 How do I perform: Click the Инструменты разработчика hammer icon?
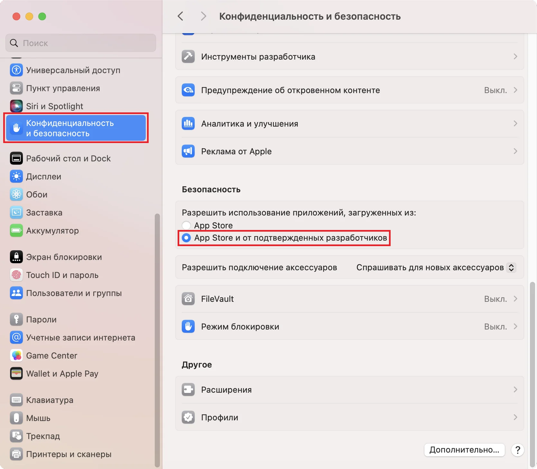pos(188,57)
